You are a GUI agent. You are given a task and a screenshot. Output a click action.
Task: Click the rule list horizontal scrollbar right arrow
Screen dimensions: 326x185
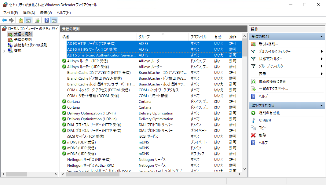pyautogui.click(x=239, y=174)
